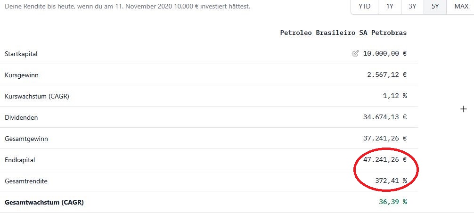Click the Gesamtgewinn row label
This screenshot has width=474, height=214.
coord(26,139)
